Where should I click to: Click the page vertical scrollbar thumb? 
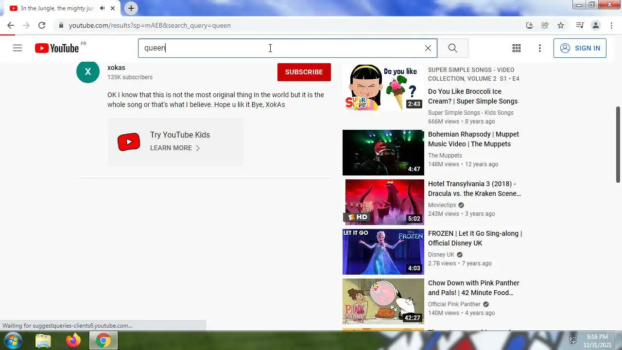(618, 144)
